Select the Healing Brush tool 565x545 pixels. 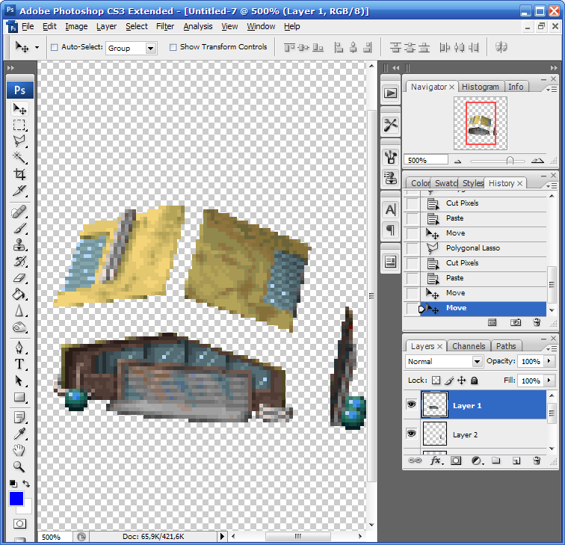click(x=19, y=212)
